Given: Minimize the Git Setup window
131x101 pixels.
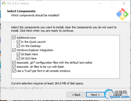Looking at the screenshot, I should pos(101,3).
